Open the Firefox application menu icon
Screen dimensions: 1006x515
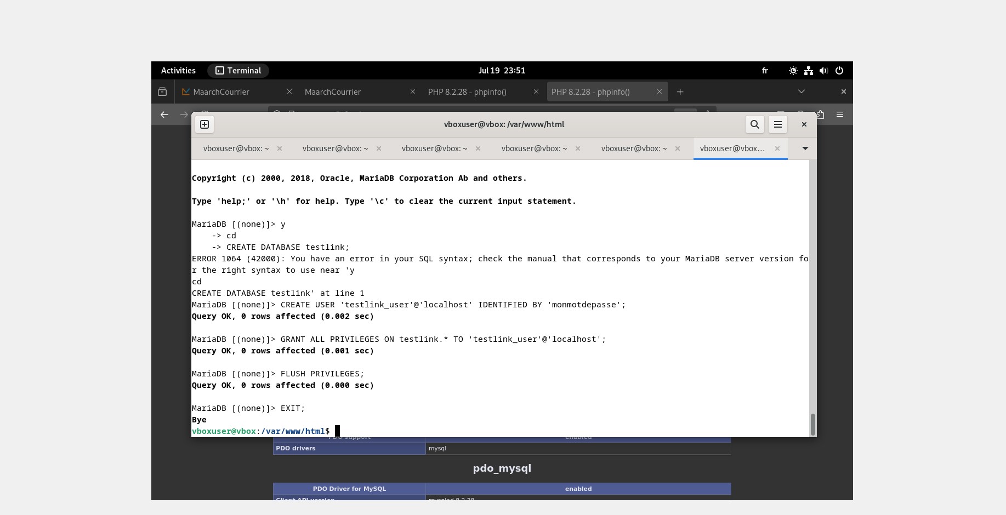point(839,115)
